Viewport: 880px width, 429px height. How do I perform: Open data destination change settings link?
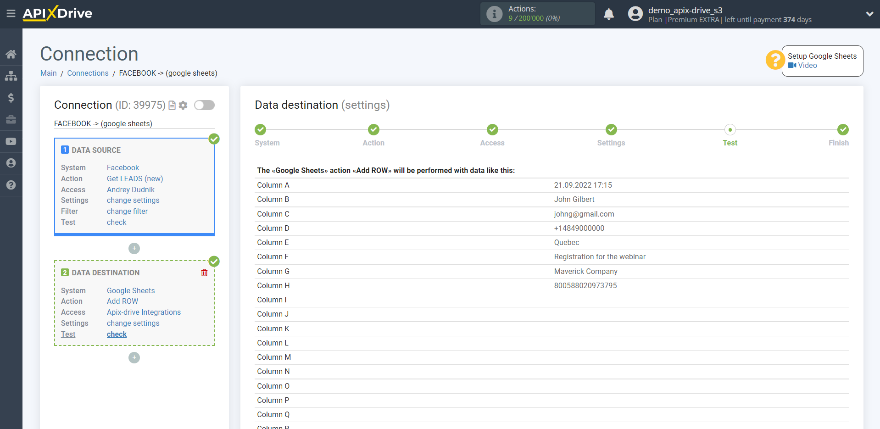(133, 323)
